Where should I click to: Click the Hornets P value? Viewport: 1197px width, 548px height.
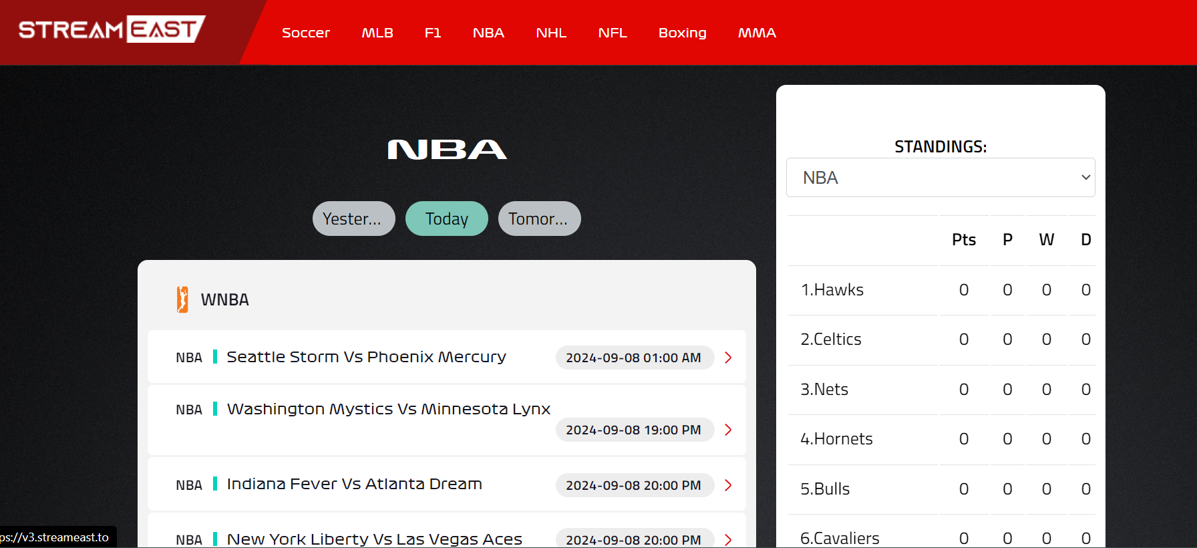[x=1007, y=439]
